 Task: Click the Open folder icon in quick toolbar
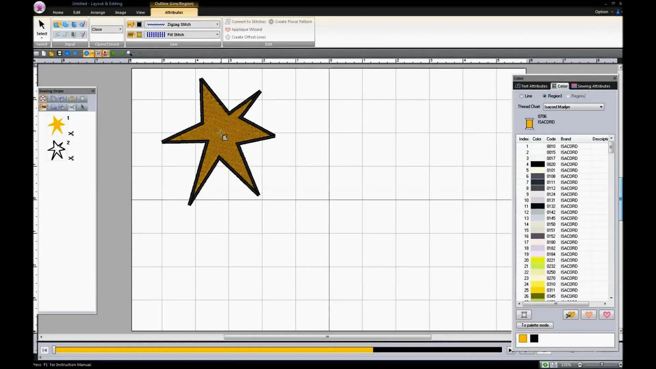click(52, 53)
